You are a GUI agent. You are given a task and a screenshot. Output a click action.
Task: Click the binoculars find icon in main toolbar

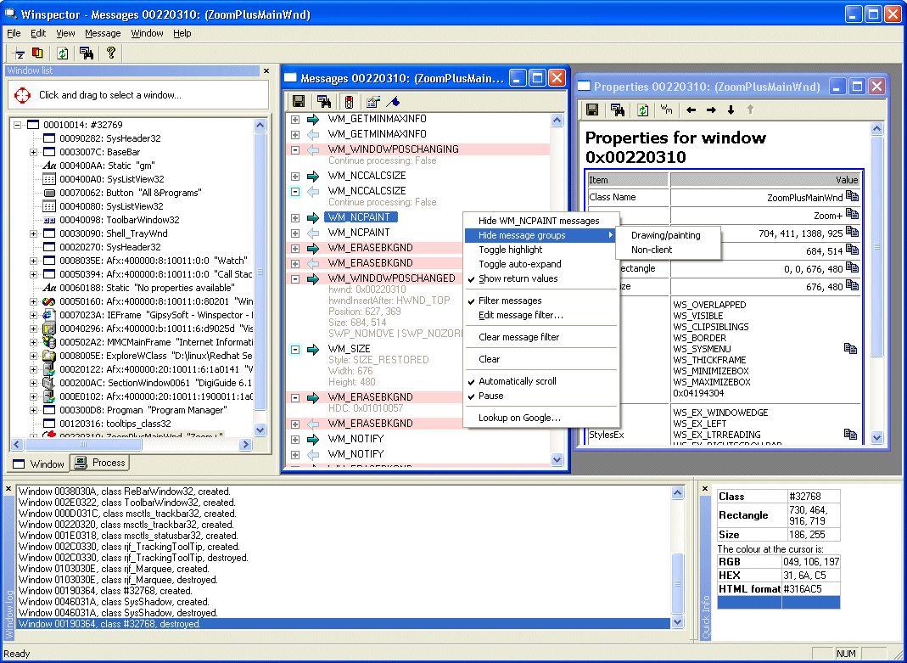pyautogui.click(x=87, y=53)
